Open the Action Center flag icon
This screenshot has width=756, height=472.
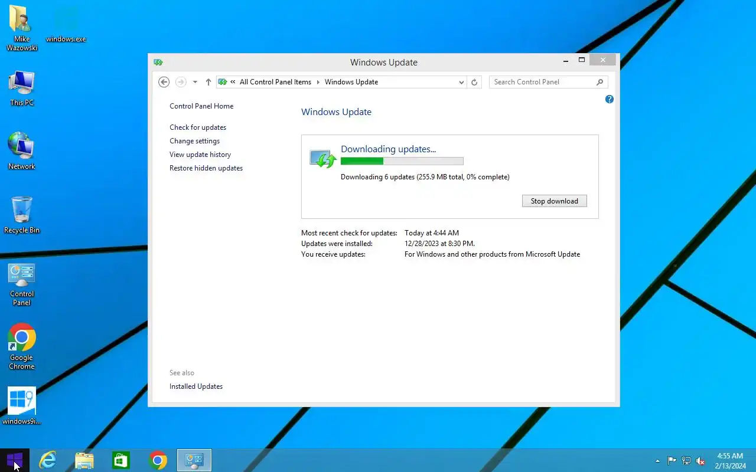[672, 461]
